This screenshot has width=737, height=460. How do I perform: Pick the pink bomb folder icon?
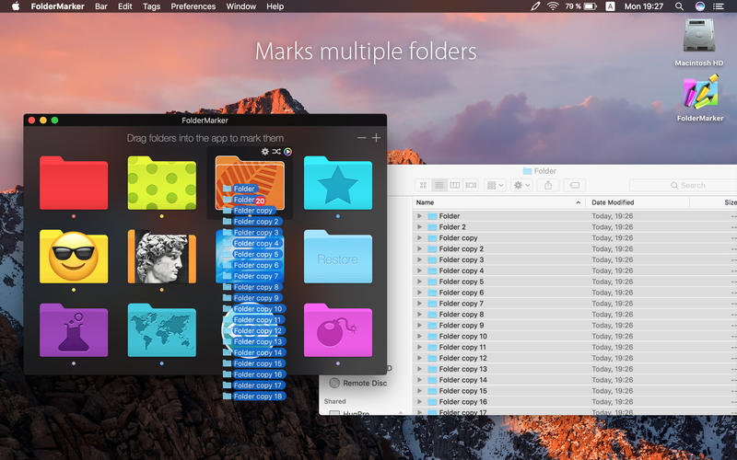pyautogui.click(x=338, y=330)
